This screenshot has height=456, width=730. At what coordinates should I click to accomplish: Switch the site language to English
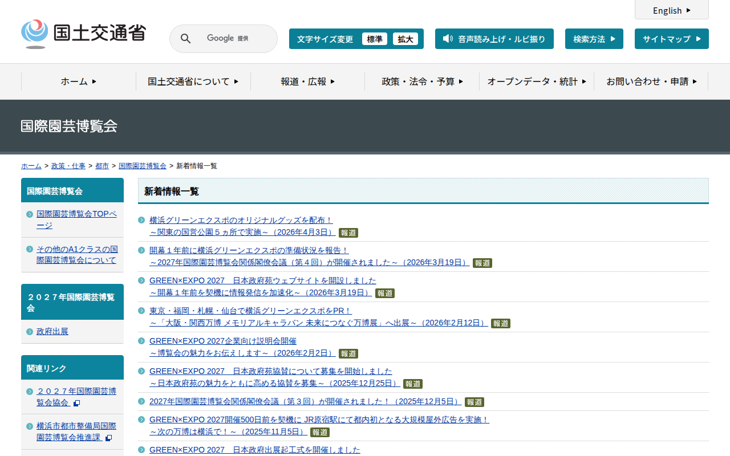[671, 10]
